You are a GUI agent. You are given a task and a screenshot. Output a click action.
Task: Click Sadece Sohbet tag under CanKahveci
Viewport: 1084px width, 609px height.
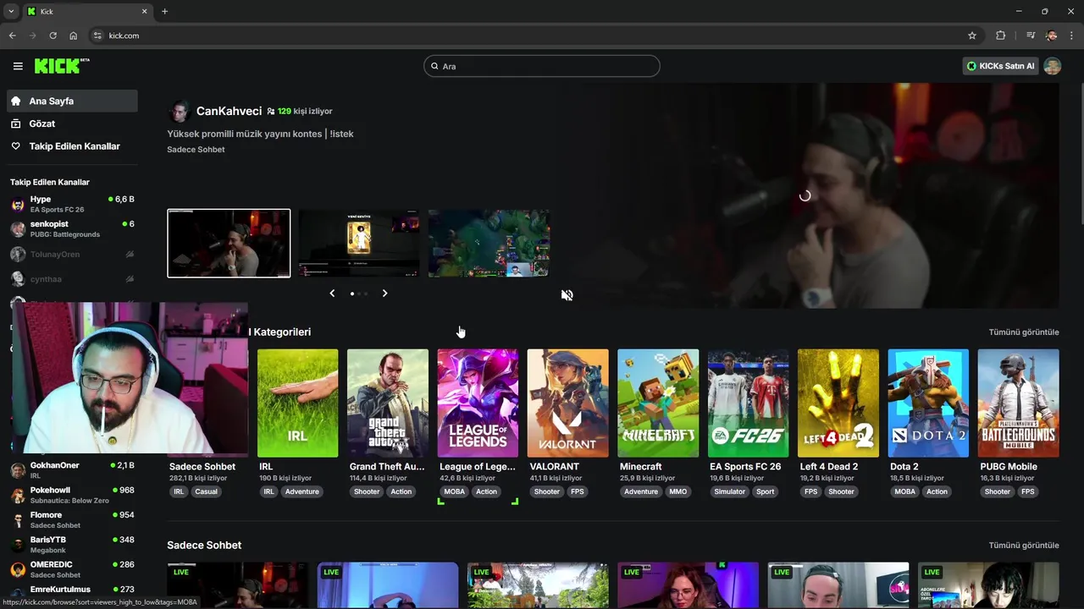pyautogui.click(x=196, y=150)
